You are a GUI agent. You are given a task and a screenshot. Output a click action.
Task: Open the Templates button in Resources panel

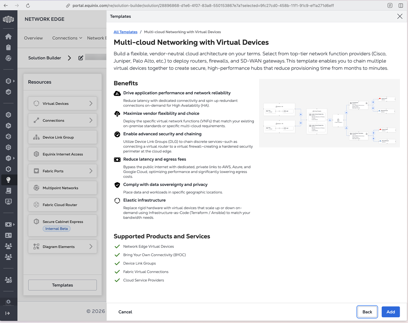coord(62,285)
